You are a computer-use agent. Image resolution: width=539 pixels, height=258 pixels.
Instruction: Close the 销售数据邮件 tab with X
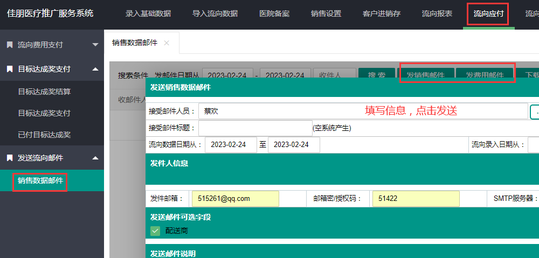tap(167, 43)
